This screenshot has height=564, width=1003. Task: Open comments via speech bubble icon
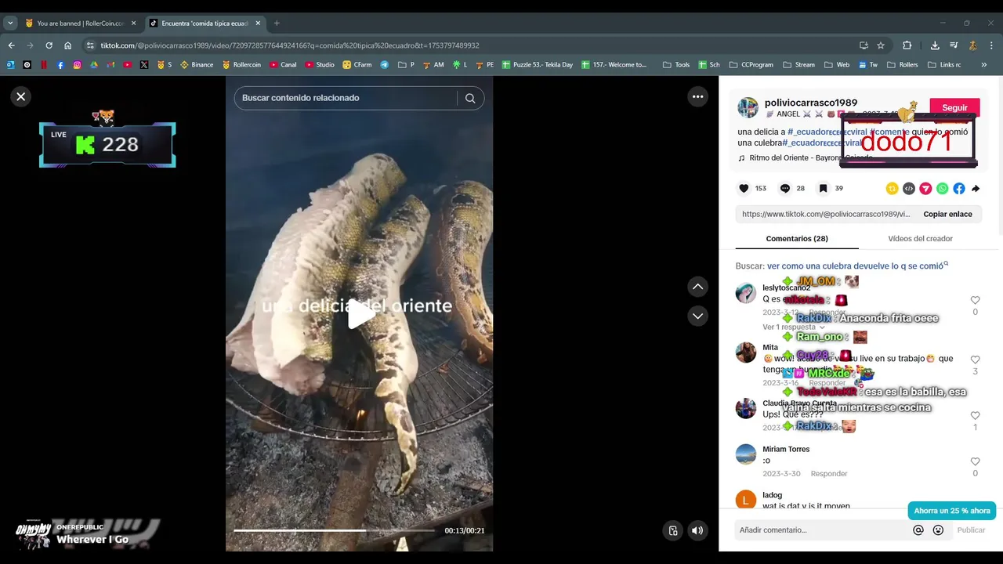[785, 188]
